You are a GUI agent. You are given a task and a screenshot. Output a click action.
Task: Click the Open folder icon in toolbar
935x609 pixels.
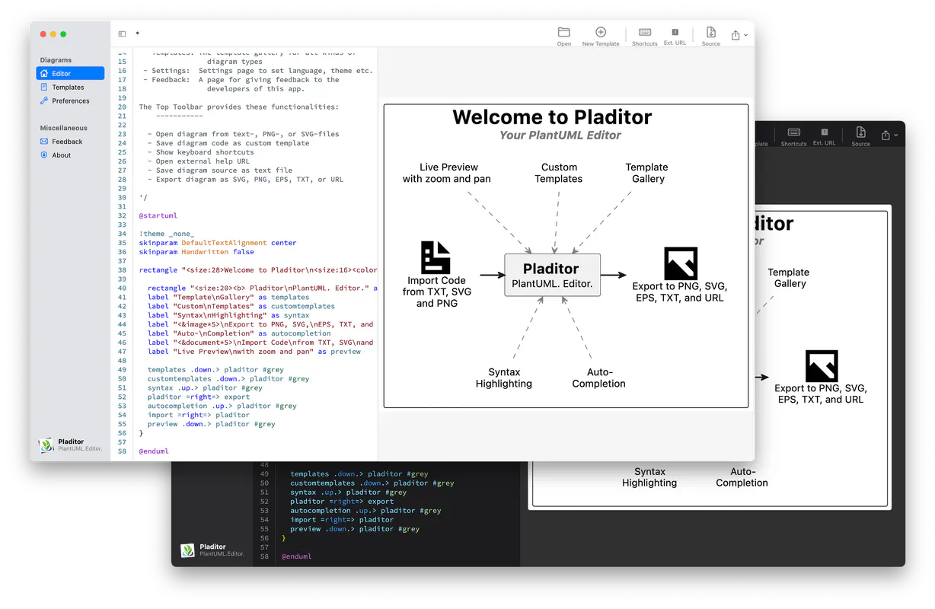click(563, 33)
